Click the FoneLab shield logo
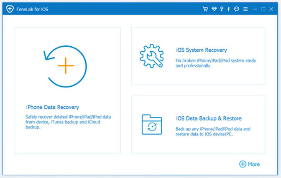The height and width of the screenshot is (178, 281). pos(10,9)
